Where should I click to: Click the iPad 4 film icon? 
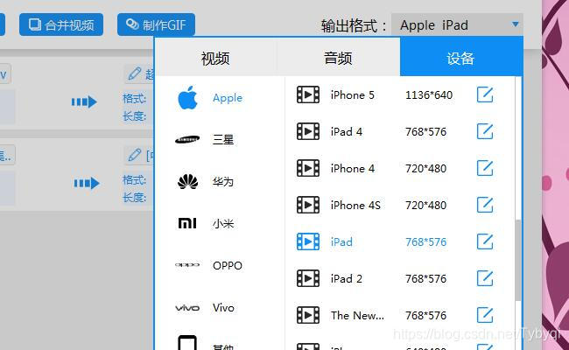pos(308,131)
